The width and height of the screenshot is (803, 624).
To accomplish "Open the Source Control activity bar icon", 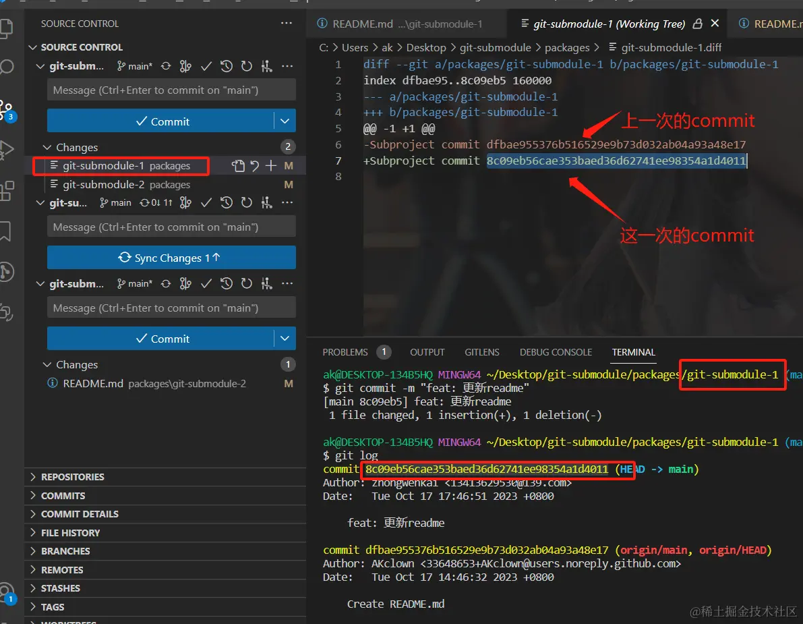I will [6, 109].
